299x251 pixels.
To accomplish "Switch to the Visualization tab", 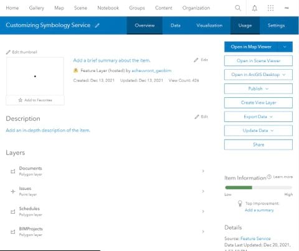I will (209, 26).
